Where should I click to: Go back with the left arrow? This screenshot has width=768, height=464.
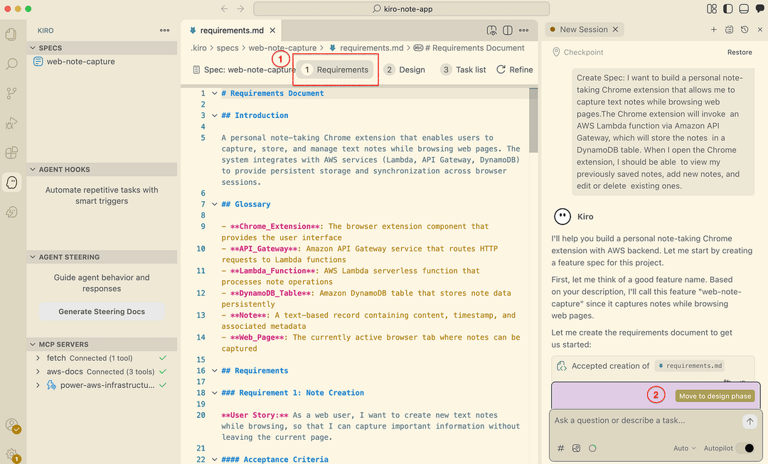[224, 9]
